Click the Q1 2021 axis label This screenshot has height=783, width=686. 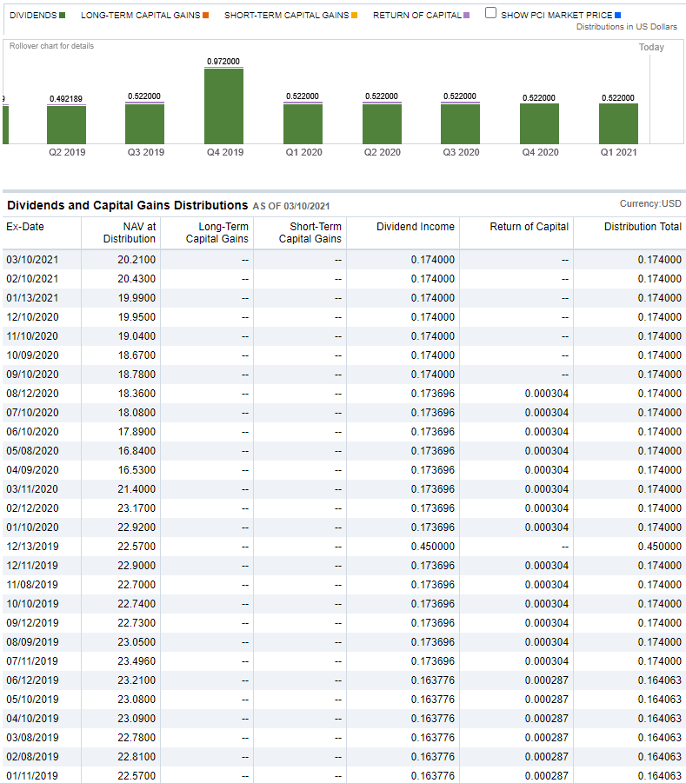[618, 152]
